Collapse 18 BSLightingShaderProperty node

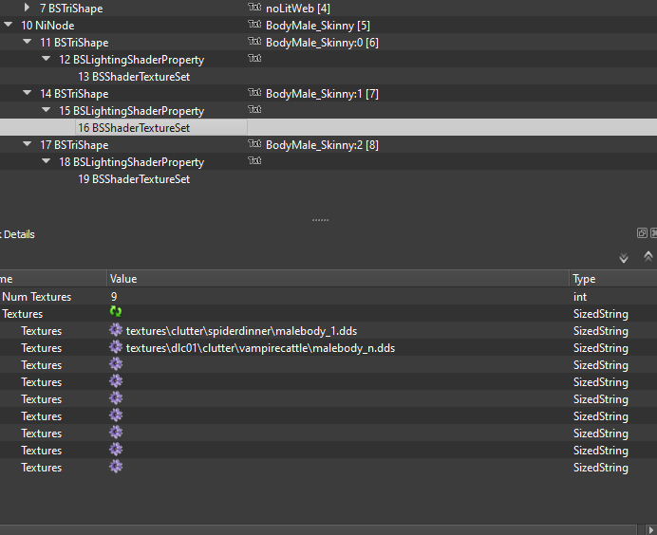coord(47,161)
